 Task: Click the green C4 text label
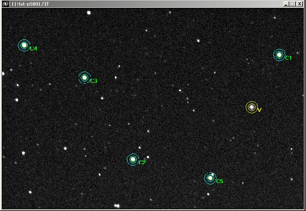pyautogui.click(x=34, y=49)
